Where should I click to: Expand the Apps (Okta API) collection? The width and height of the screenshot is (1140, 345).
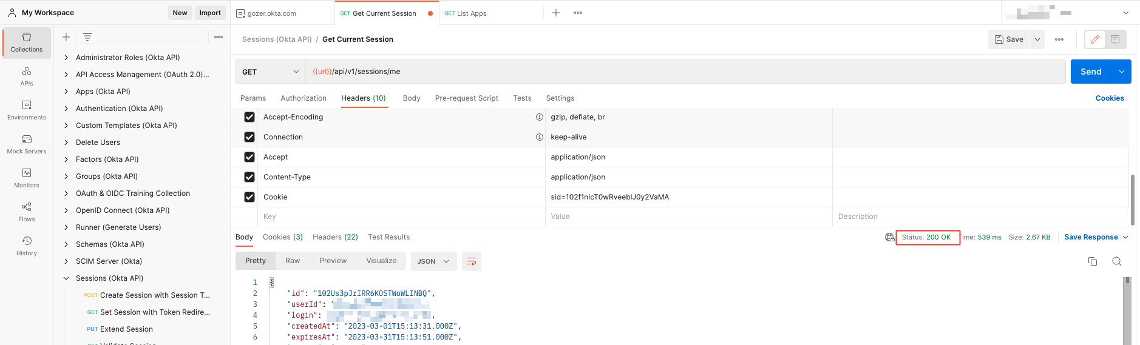click(x=66, y=92)
